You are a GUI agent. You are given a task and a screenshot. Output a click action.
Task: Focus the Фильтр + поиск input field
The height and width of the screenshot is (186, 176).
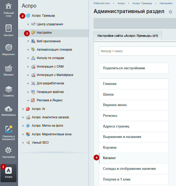click(x=137, y=51)
